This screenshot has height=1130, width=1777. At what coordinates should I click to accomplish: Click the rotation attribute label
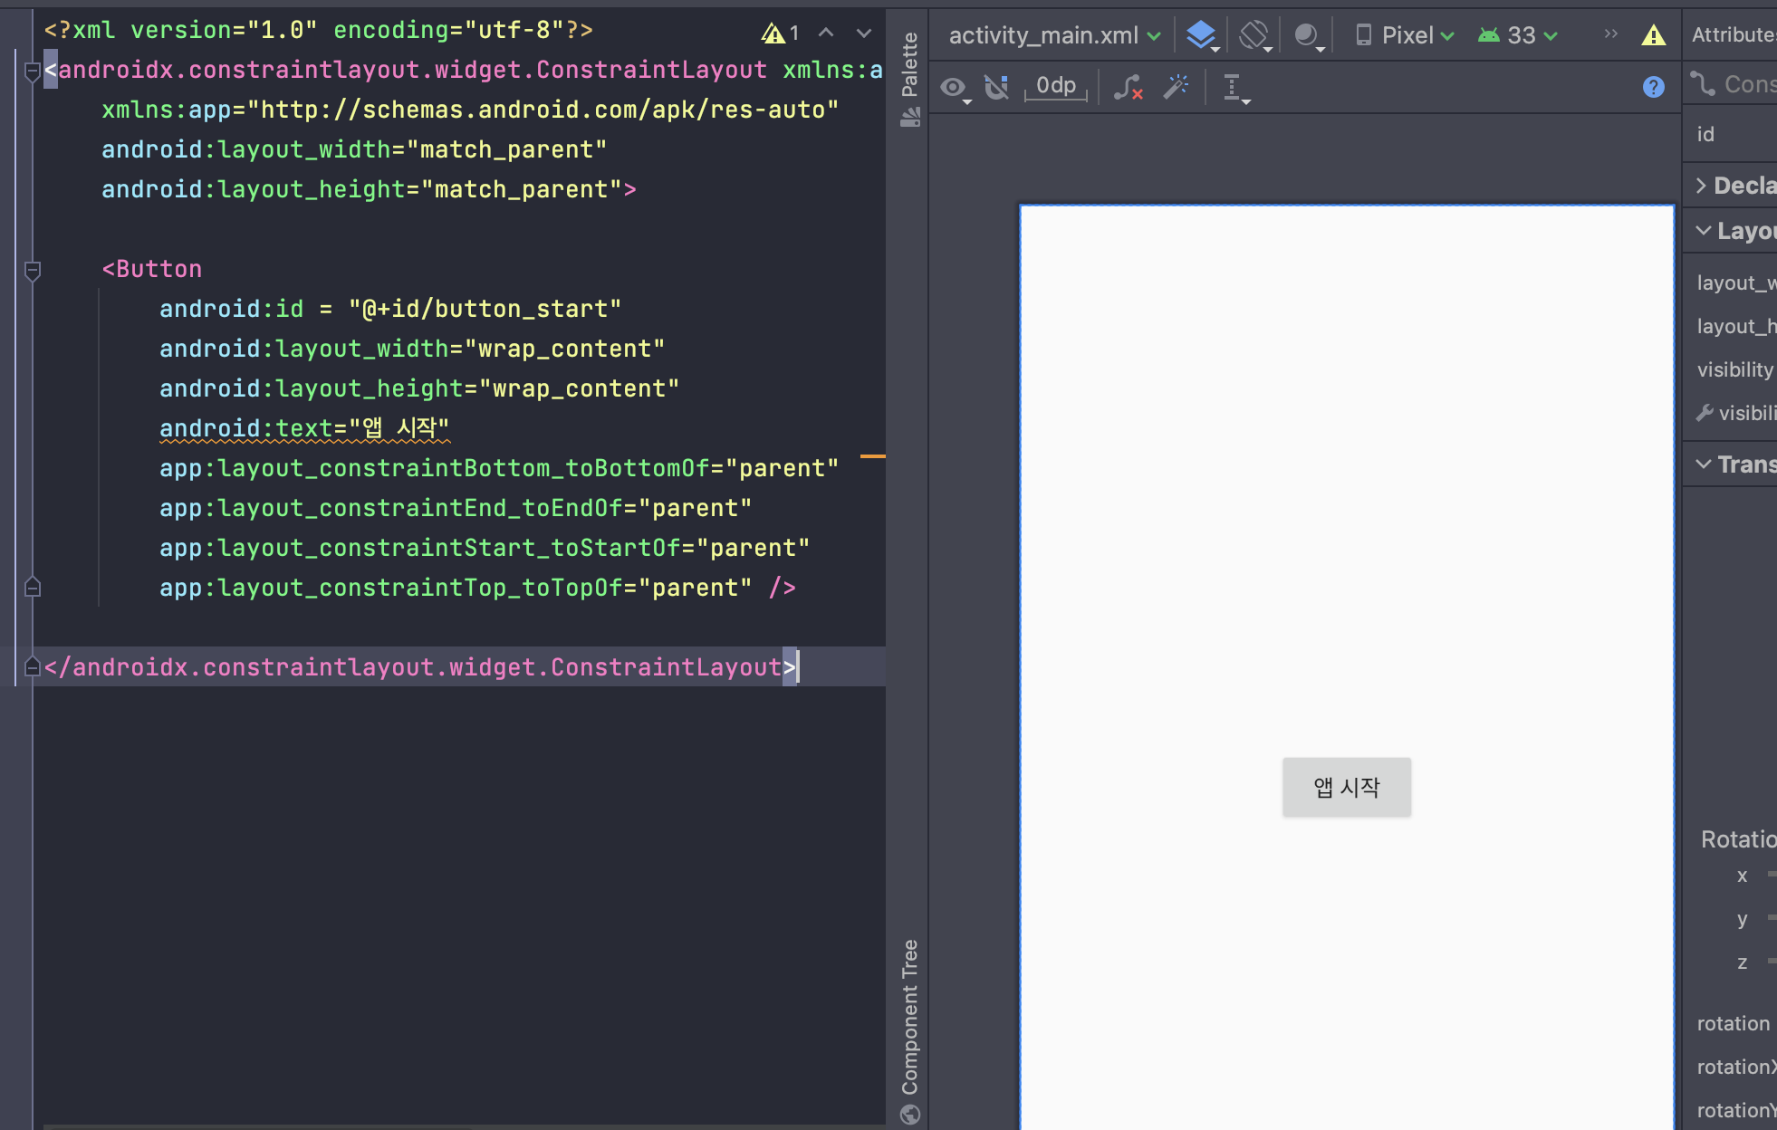point(1733,1023)
